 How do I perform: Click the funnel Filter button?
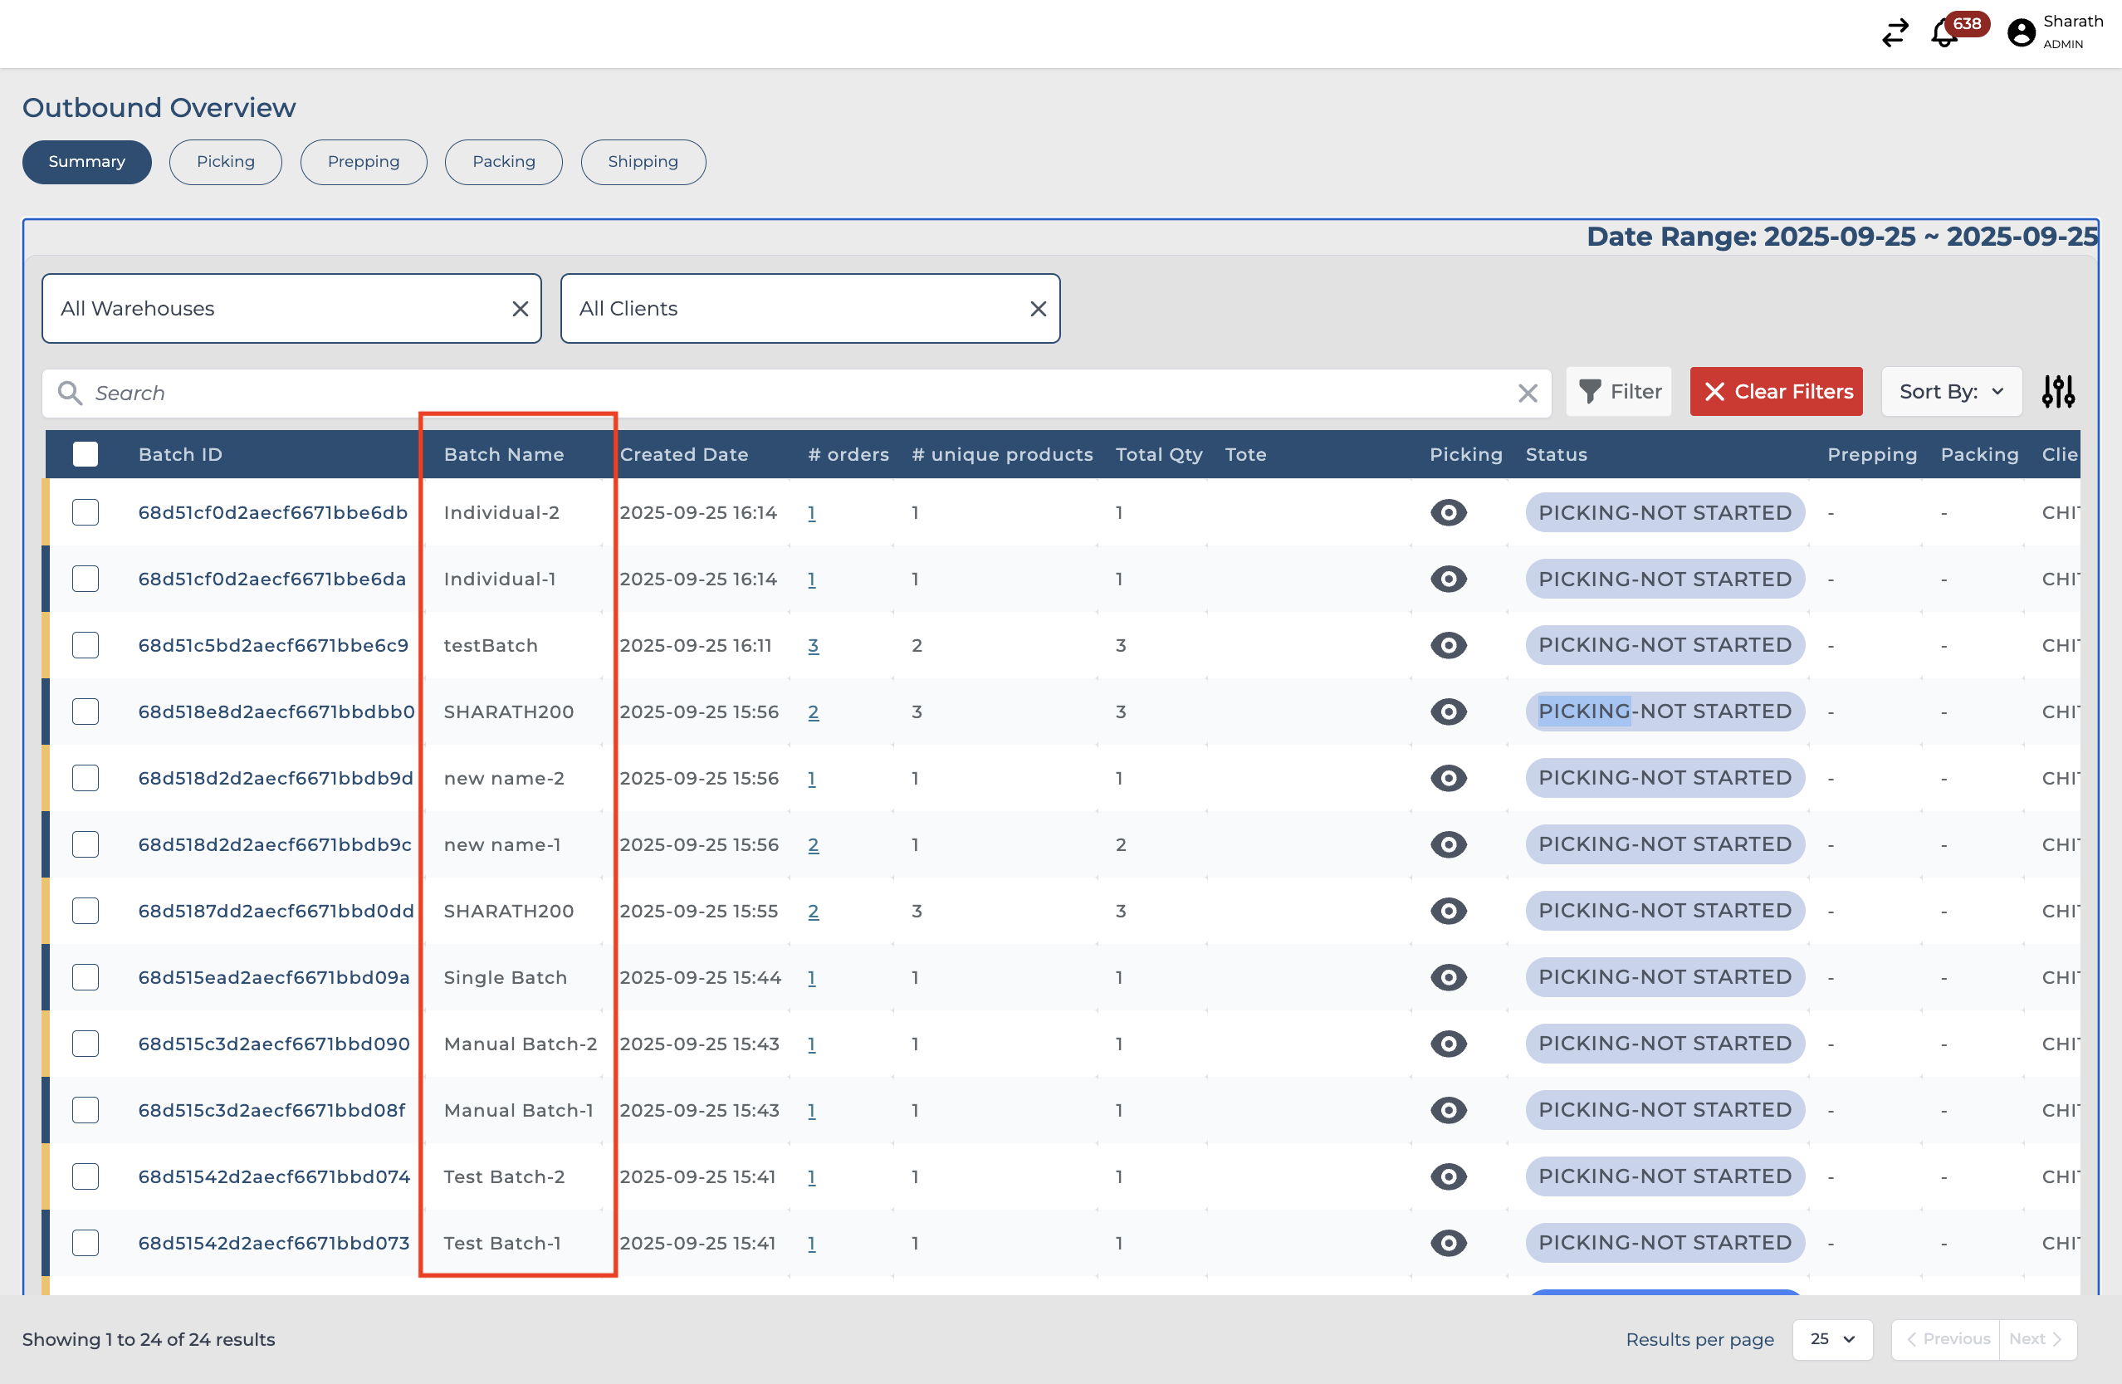(x=1619, y=392)
